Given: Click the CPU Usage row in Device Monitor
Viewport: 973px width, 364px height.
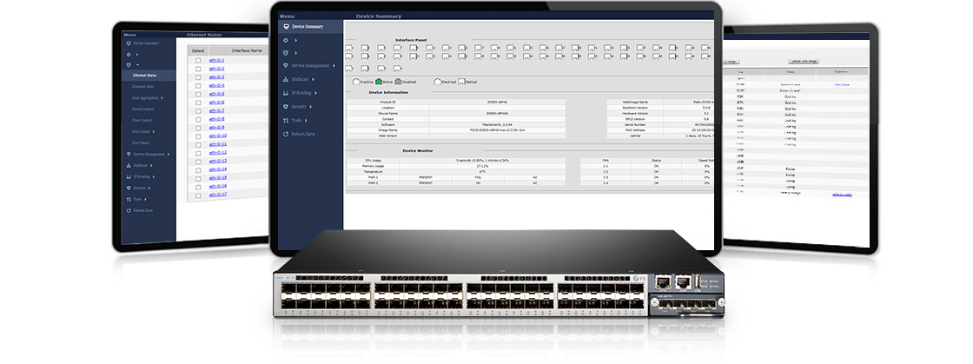Looking at the screenshot, I should [x=455, y=161].
